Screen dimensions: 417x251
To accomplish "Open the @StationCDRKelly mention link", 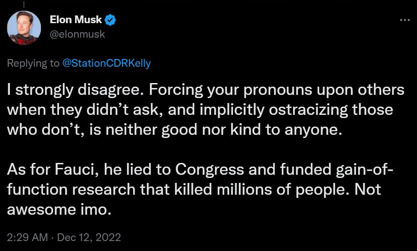I will click(x=106, y=63).
